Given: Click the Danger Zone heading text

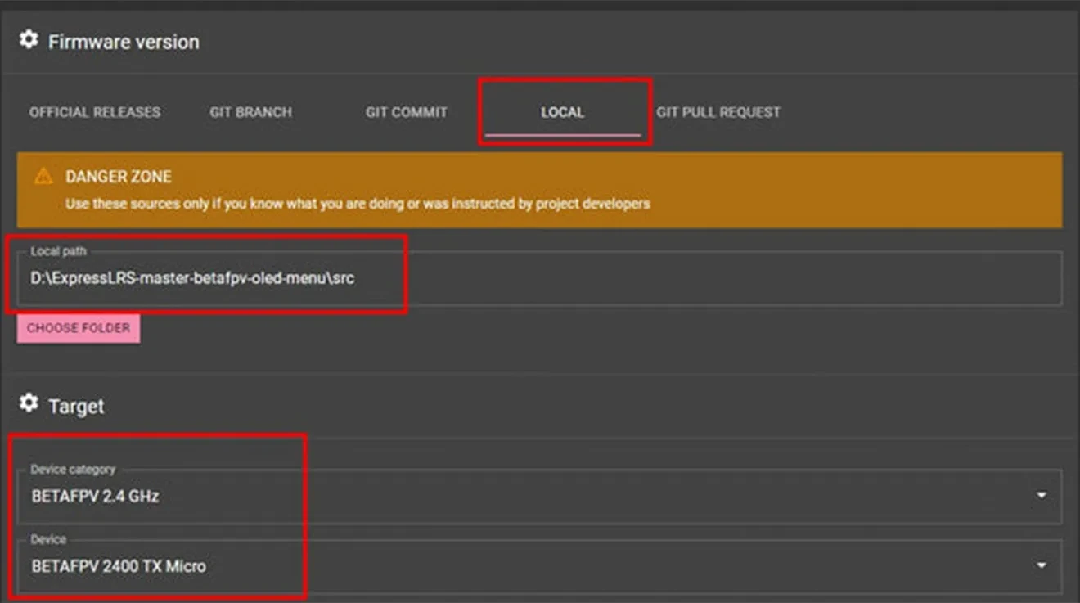Looking at the screenshot, I should (119, 177).
